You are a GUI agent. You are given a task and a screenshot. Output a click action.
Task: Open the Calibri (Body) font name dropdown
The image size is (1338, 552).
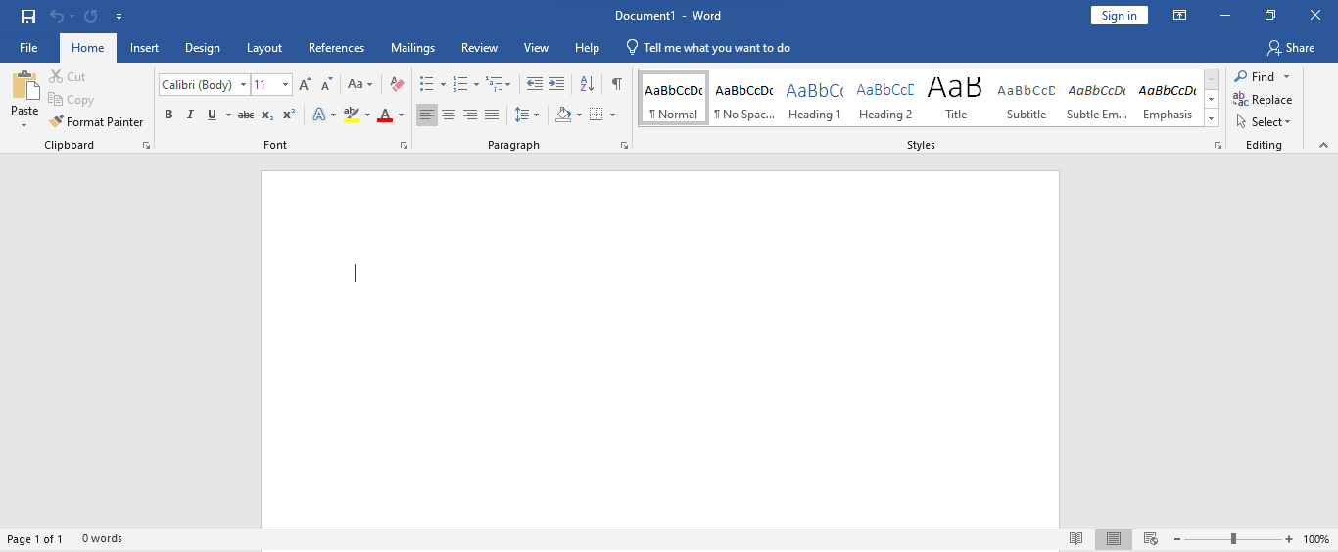pos(244,85)
